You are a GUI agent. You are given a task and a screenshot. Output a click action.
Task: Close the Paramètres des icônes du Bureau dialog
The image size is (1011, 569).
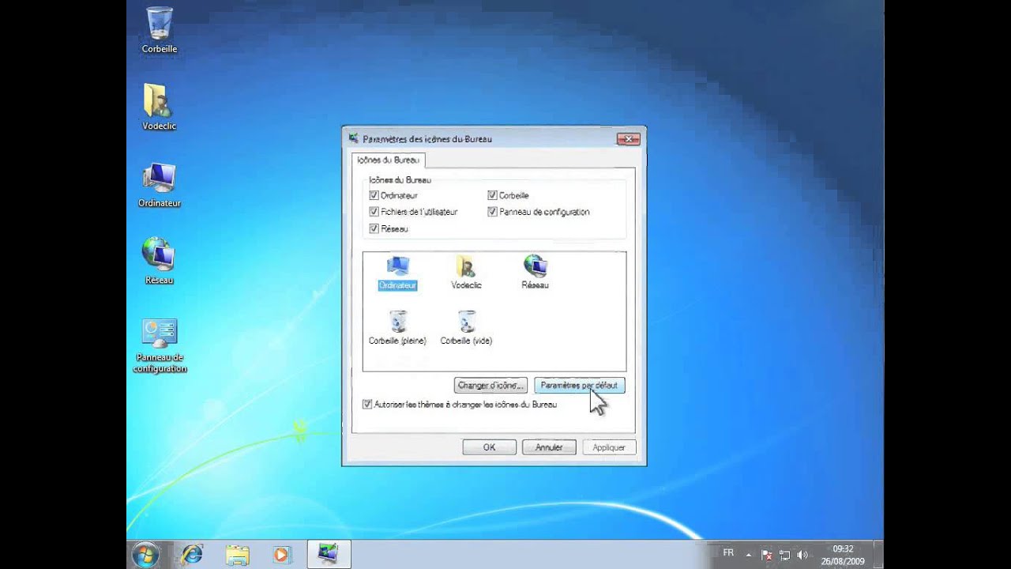pyautogui.click(x=628, y=139)
